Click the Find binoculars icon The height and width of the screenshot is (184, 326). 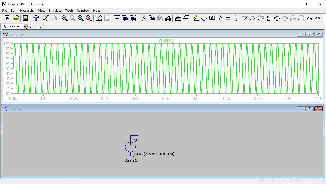(168, 18)
